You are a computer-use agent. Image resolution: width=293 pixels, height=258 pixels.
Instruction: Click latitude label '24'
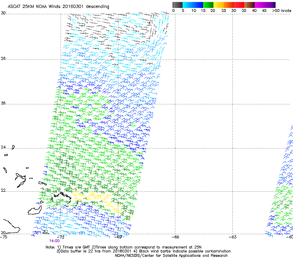pos(3,147)
